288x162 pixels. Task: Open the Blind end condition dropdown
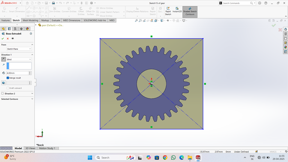19,59
